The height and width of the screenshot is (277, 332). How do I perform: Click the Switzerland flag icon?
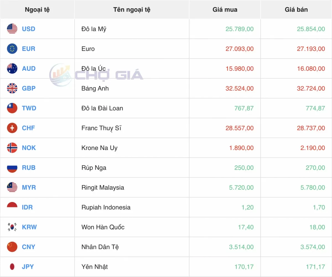(x=12, y=128)
